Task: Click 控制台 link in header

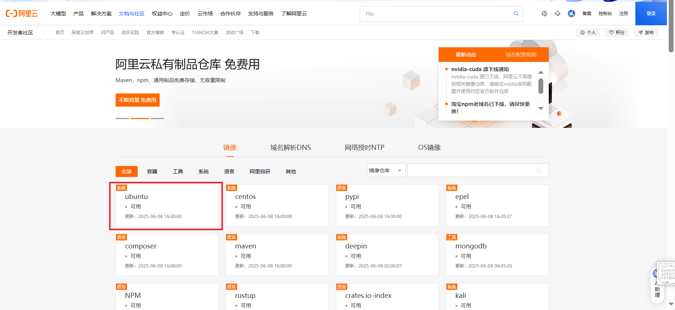Action: (605, 14)
